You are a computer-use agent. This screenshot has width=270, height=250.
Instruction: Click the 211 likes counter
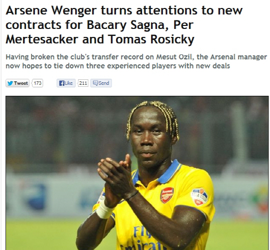[x=83, y=83]
